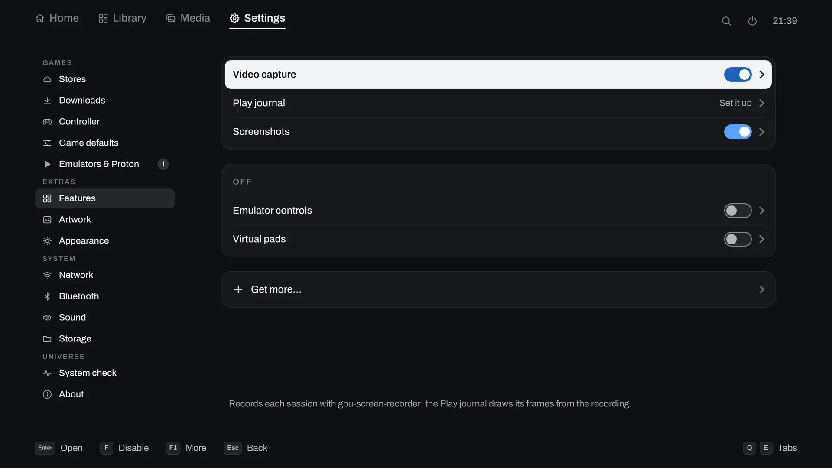Viewport: 832px width, 468px height.
Task: Open Virtual pads chevron arrow
Action: coord(762,239)
